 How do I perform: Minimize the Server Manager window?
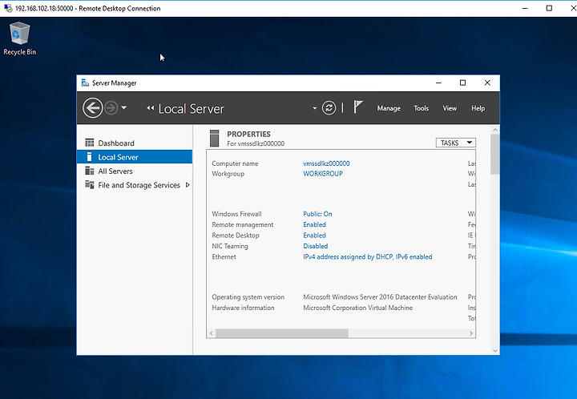coord(438,83)
